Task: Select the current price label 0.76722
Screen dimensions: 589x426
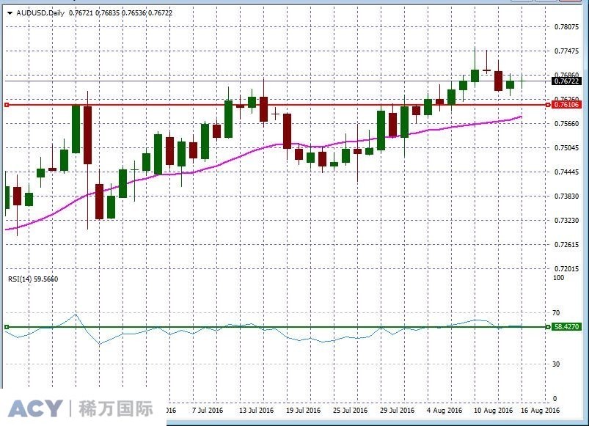Action: point(567,81)
